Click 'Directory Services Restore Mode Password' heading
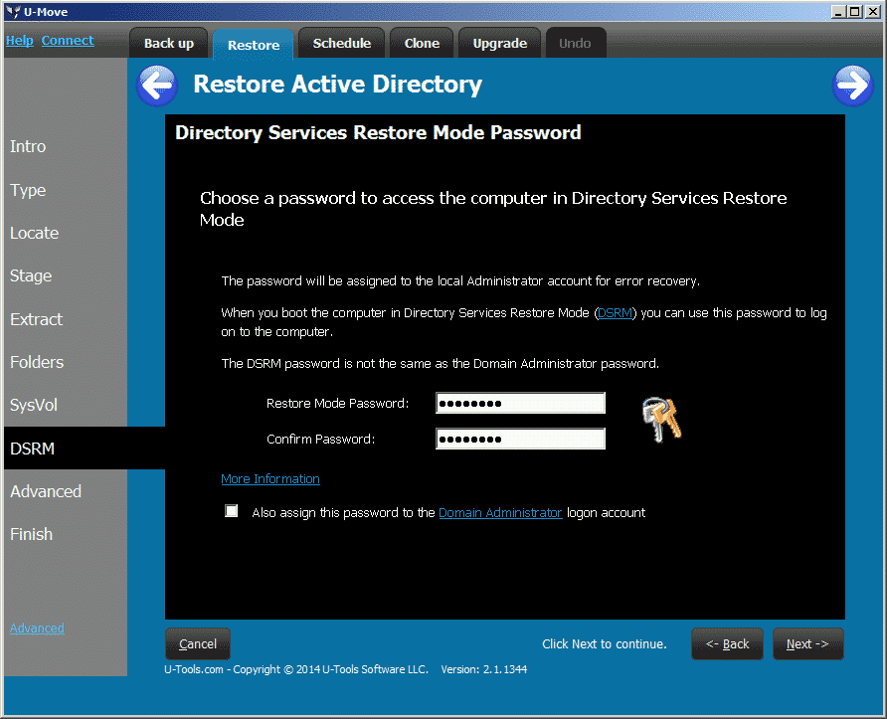The width and height of the screenshot is (887, 719). 378,132
